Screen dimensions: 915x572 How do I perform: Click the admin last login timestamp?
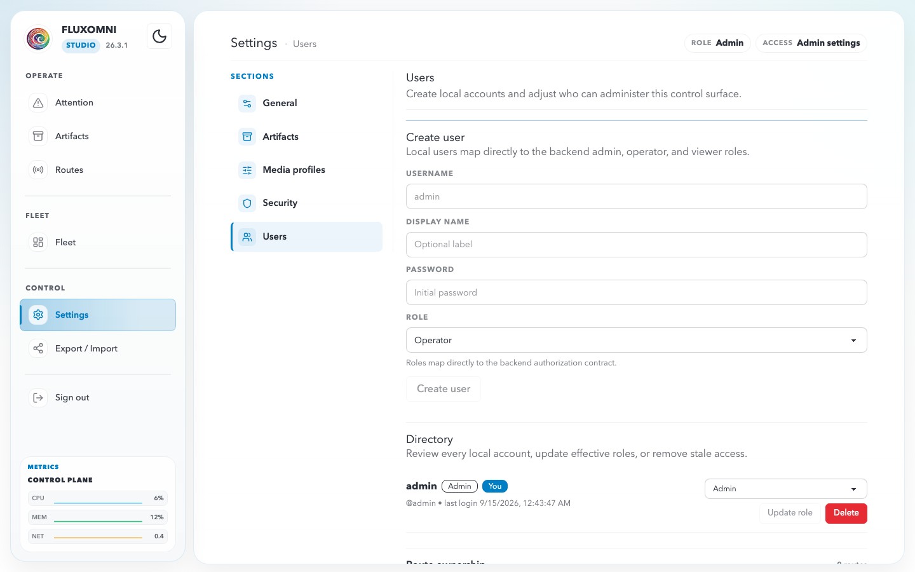[507, 503]
